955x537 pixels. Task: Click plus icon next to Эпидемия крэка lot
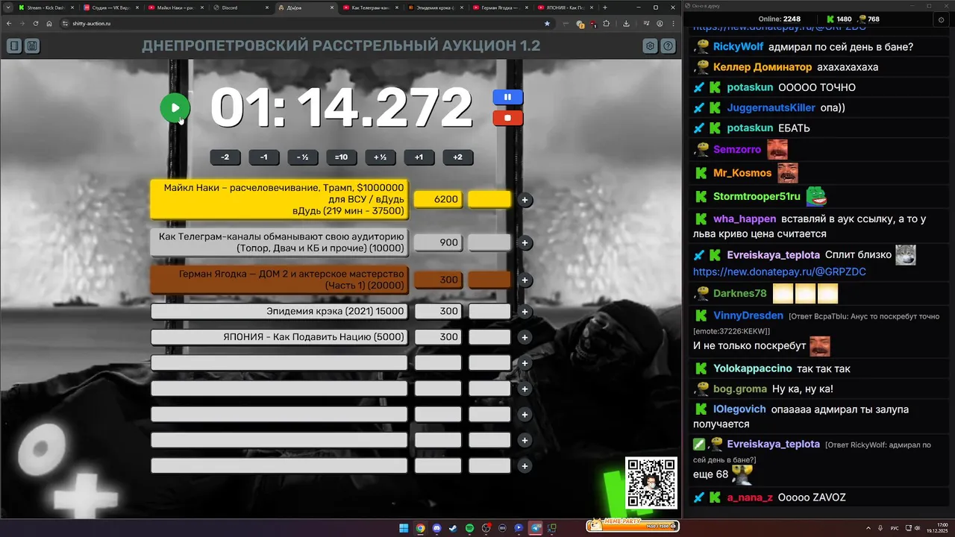525,312
